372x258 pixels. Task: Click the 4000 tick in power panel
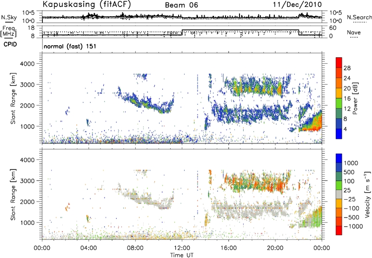(27, 64)
